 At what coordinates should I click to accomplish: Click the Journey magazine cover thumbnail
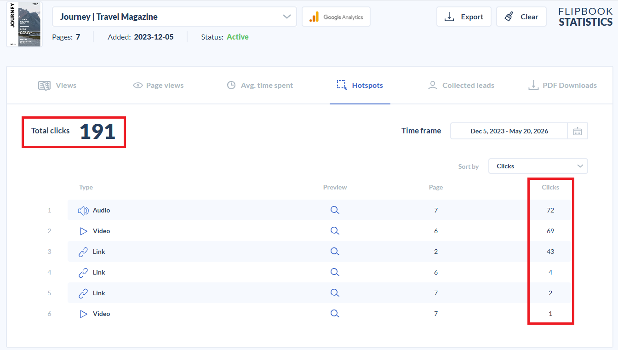click(x=24, y=24)
